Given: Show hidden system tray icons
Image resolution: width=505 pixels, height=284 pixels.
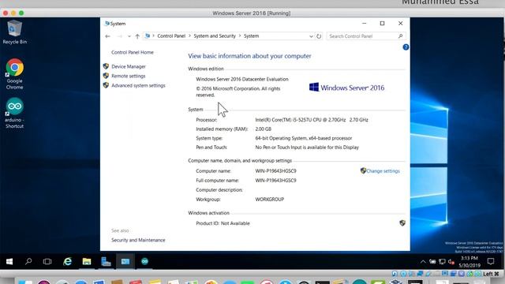Looking at the screenshot, I should [423, 262].
